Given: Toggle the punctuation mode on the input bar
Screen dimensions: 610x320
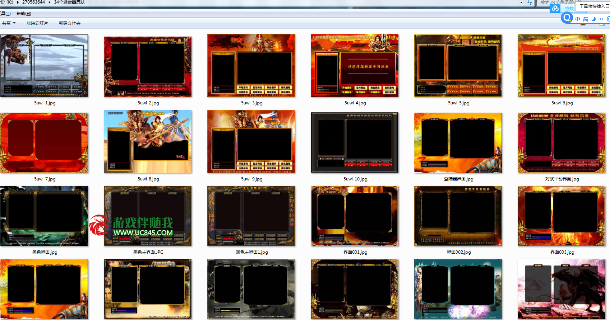Looking at the screenshot, I should point(601,19).
